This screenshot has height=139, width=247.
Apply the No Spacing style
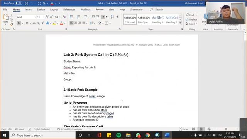[144, 19]
